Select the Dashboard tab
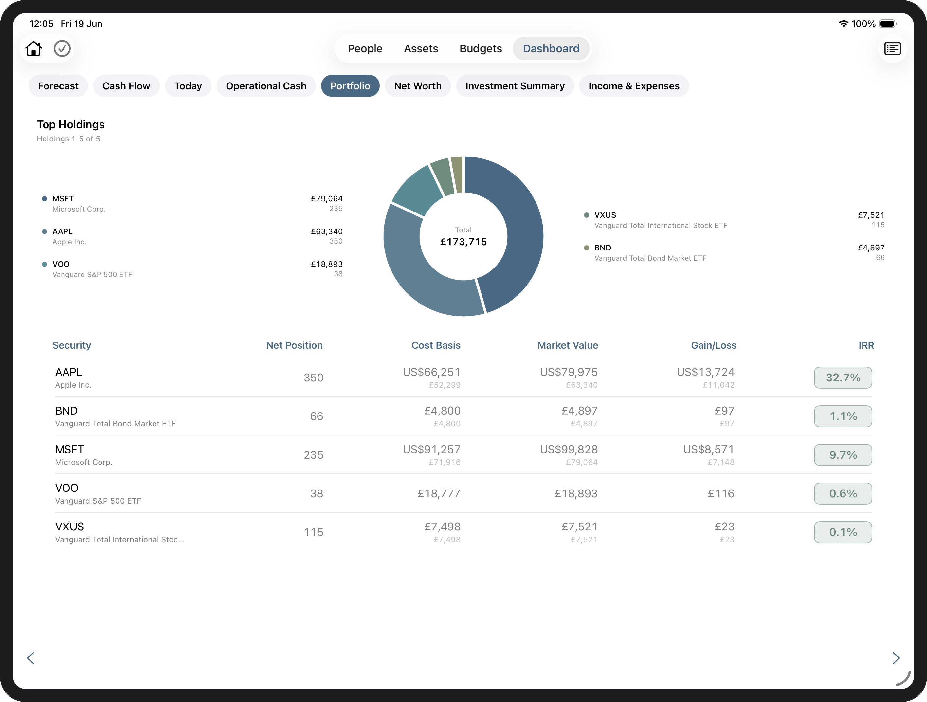 [x=551, y=48]
